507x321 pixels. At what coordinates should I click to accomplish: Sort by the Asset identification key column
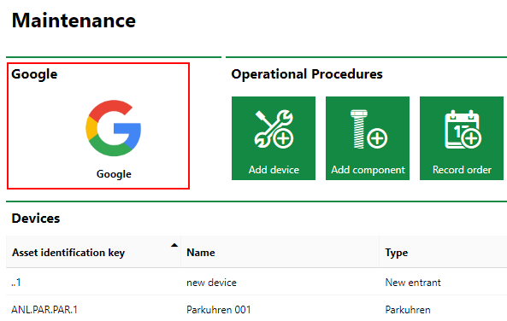pyautogui.click(x=93, y=252)
